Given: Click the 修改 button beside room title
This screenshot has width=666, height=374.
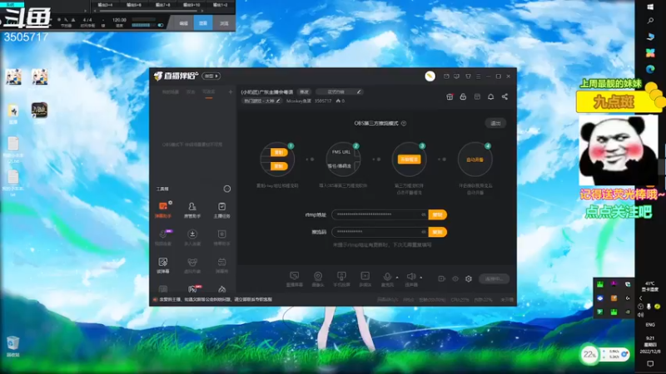Looking at the screenshot, I should (304, 91).
